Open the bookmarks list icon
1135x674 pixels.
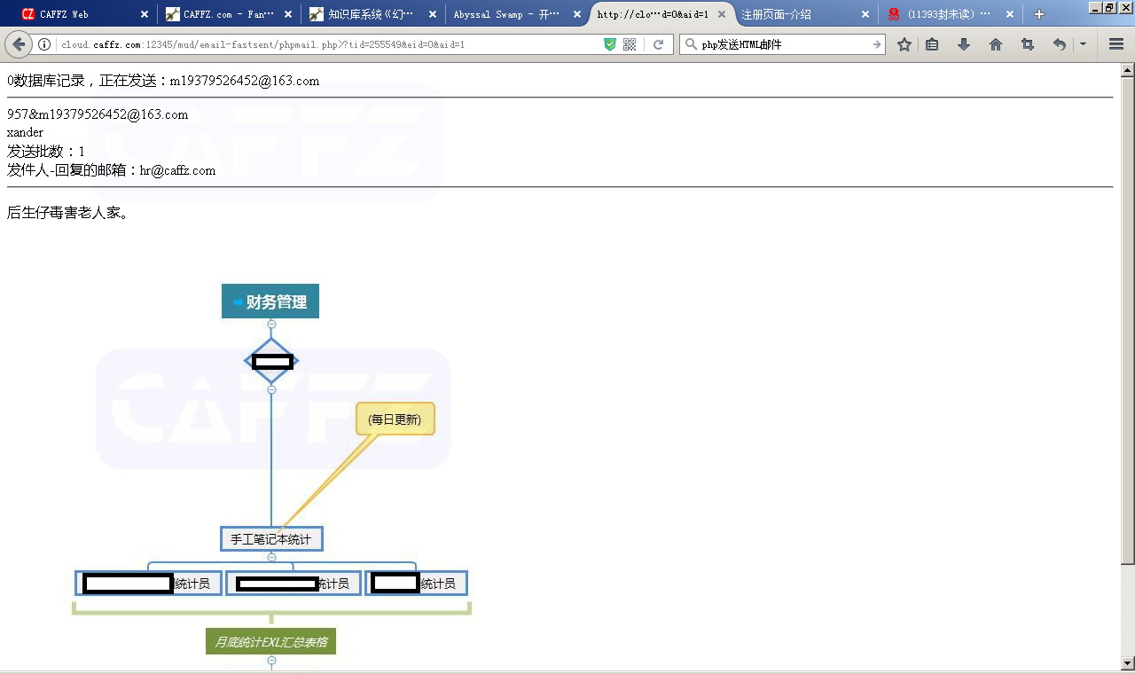pyautogui.click(x=932, y=44)
